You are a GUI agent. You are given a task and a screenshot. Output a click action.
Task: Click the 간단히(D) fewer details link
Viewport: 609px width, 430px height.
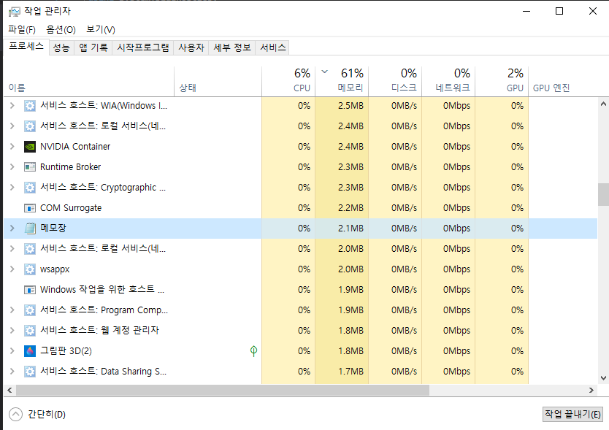pyautogui.click(x=47, y=415)
